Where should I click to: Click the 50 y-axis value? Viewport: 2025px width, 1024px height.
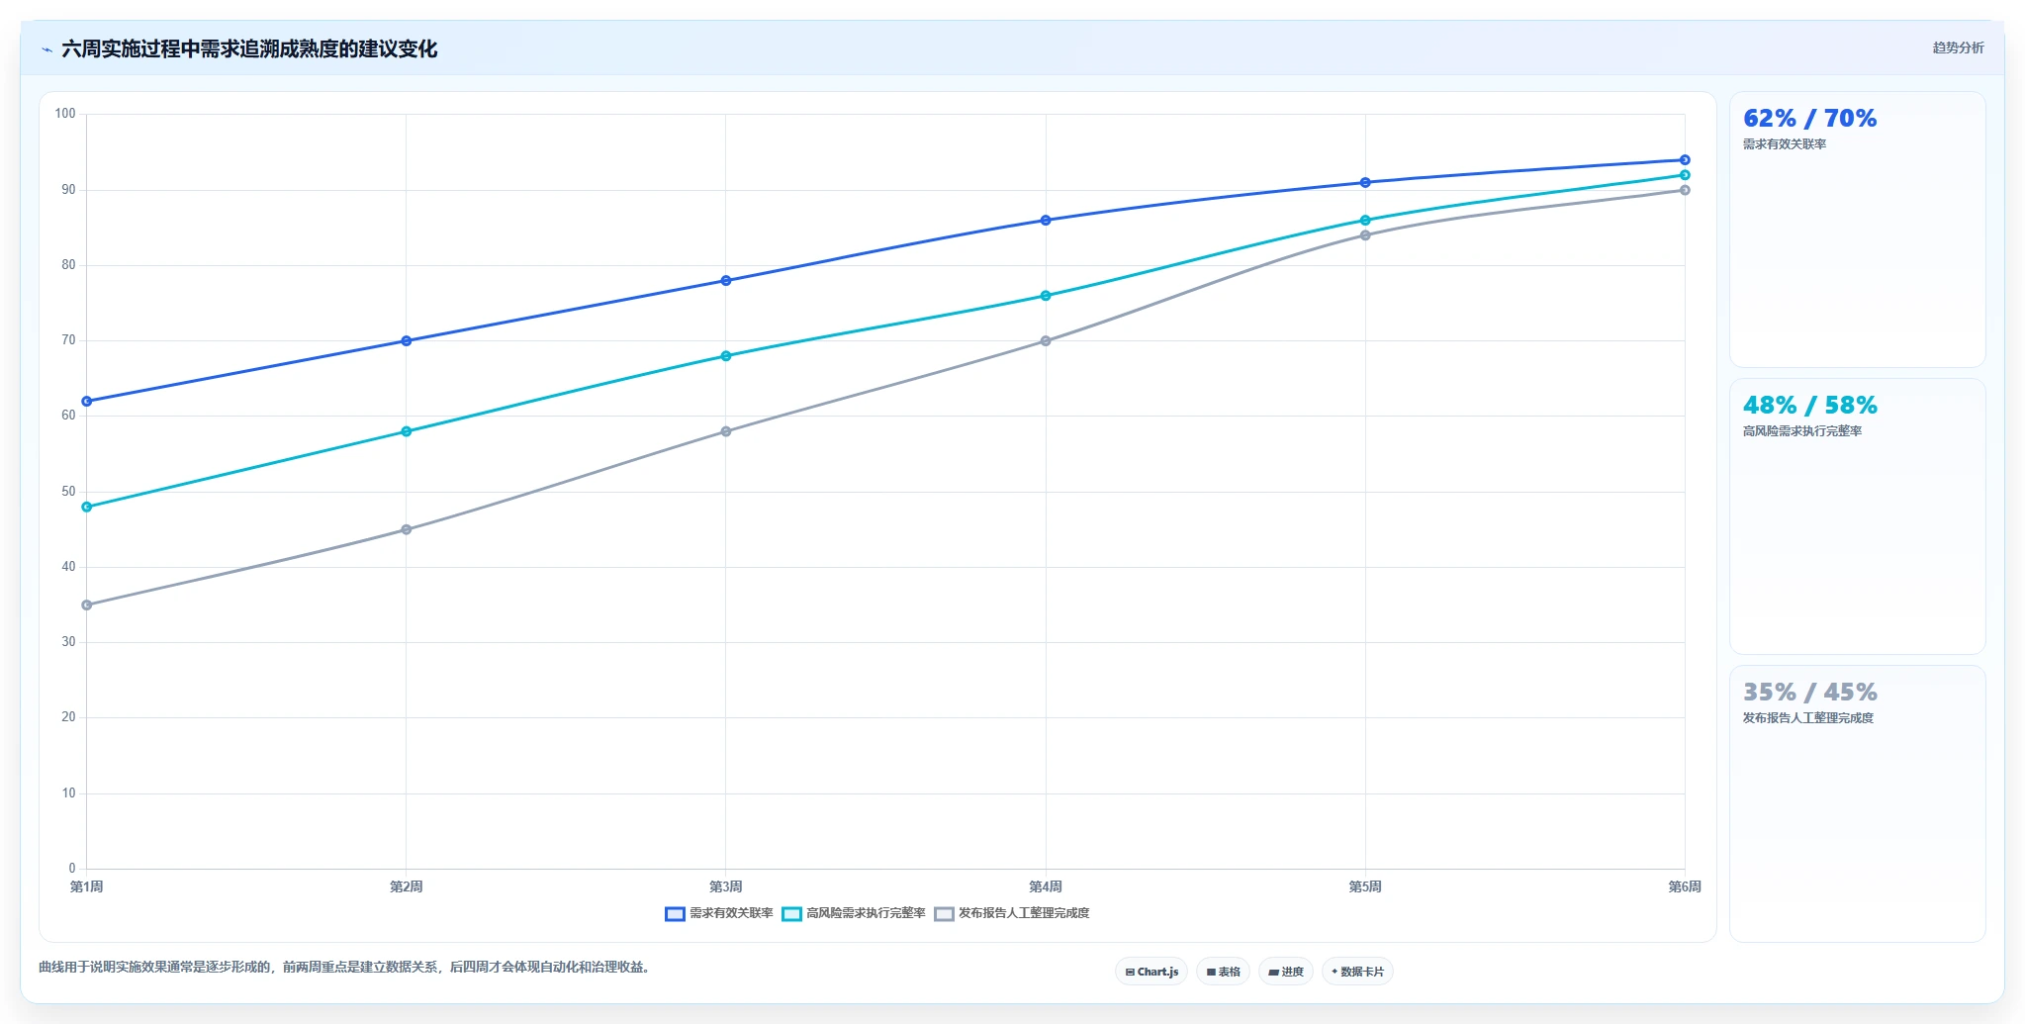point(68,492)
